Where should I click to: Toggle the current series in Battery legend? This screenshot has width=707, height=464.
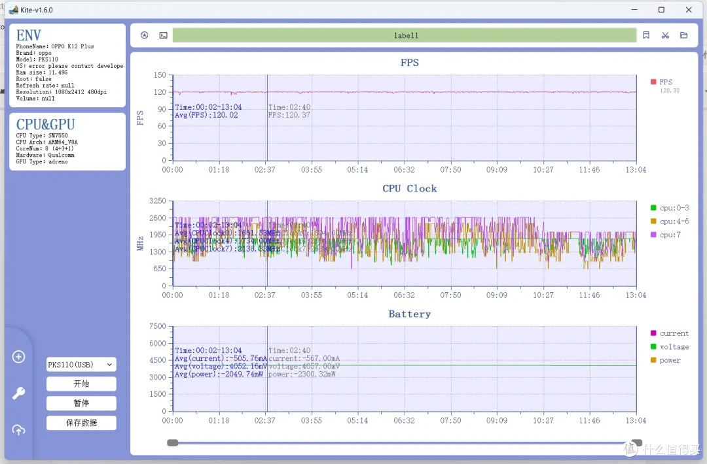pyautogui.click(x=670, y=333)
